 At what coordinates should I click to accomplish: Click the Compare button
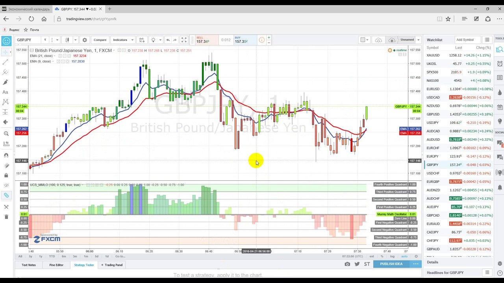click(x=100, y=40)
